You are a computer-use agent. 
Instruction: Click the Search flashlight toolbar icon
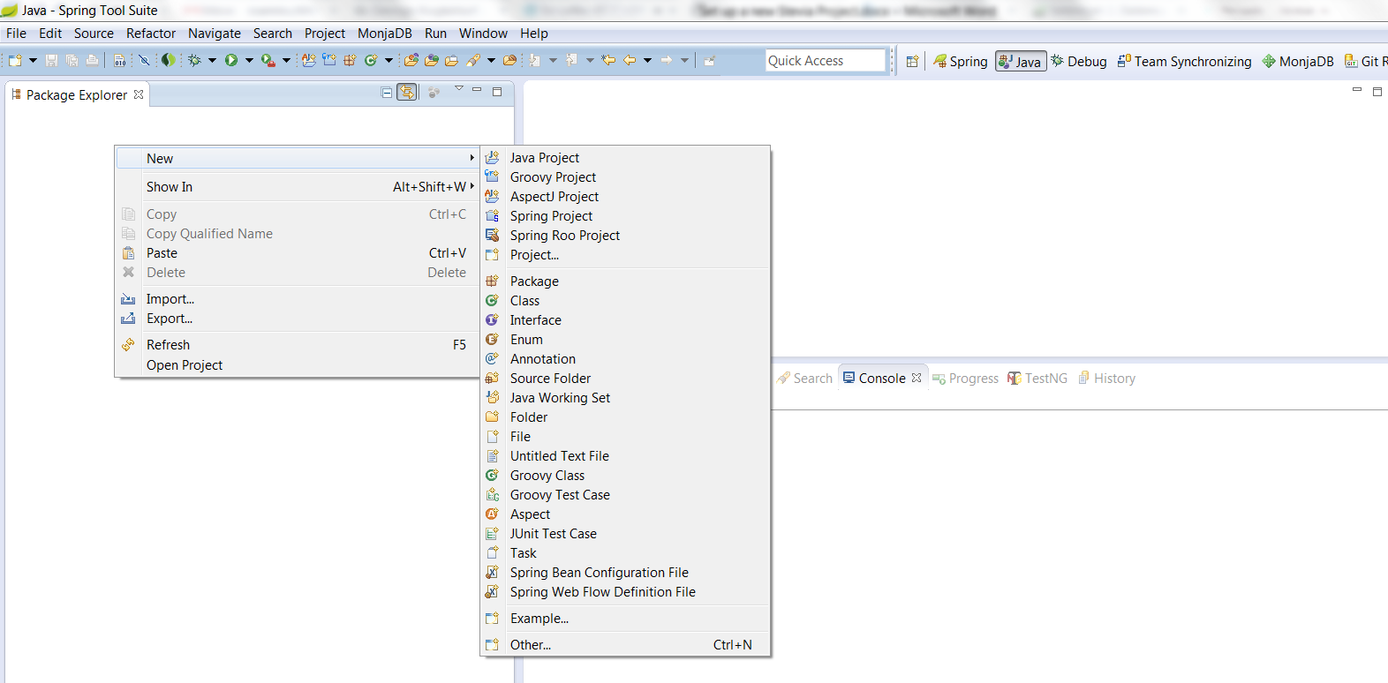[x=473, y=60]
